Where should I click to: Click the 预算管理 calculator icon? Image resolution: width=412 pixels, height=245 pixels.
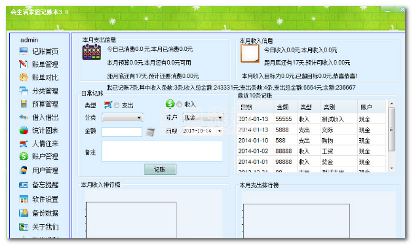23,104
